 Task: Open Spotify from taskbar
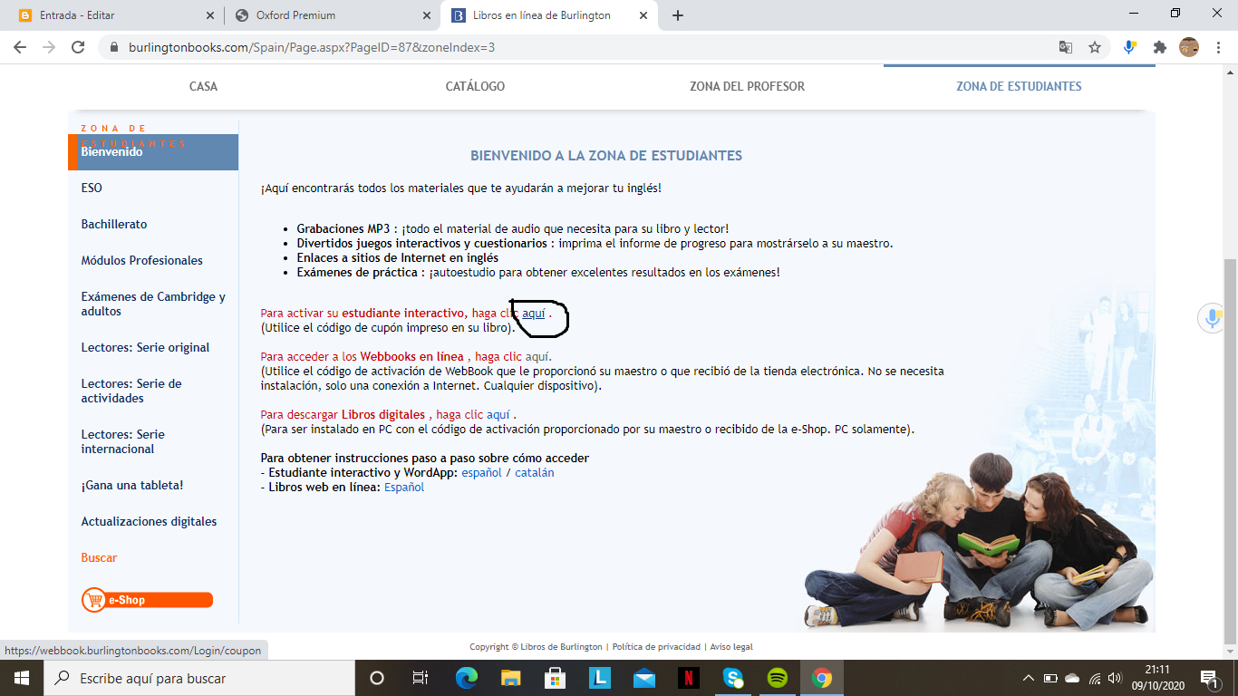tap(778, 678)
